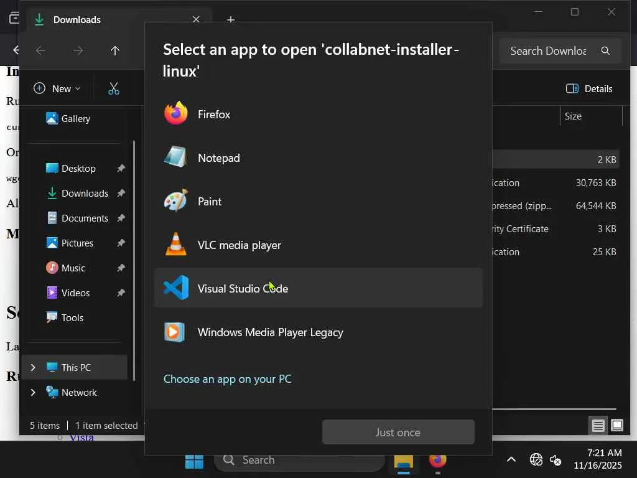Open Firefox from the taskbar
Image resolution: width=637 pixels, height=478 pixels.
point(437,461)
